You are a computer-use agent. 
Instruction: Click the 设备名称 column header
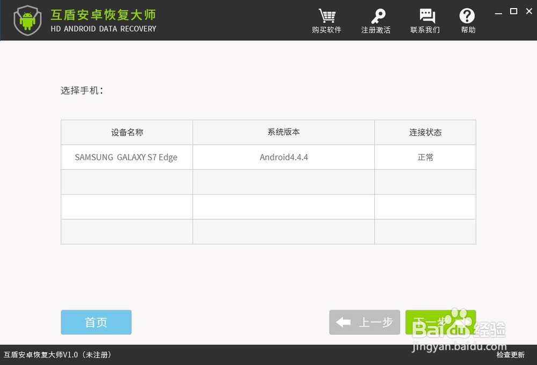point(127,132)
